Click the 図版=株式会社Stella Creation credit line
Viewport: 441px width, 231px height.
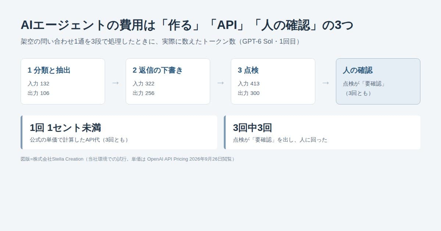(x=128, y=159)
